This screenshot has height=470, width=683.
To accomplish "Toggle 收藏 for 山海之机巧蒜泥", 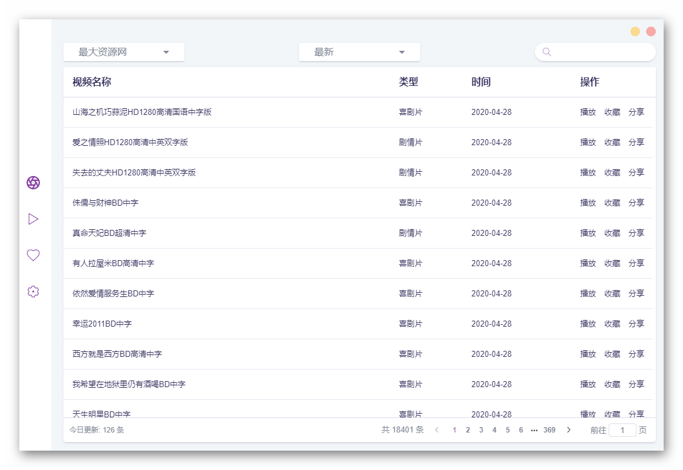I will click(612, 112).
